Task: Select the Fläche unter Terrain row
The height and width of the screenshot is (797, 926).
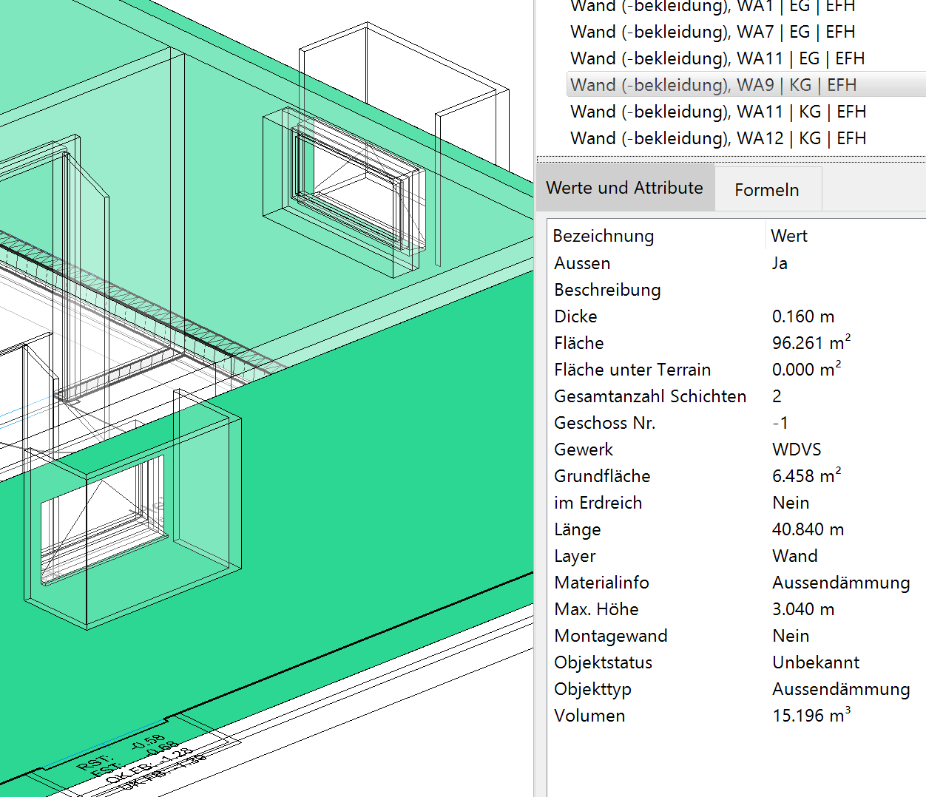Action: [736, 370]
